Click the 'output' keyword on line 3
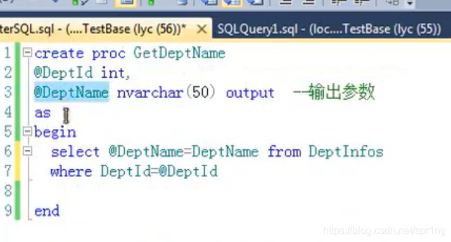Viewport: 451px width, 242px height. (250, 93)
